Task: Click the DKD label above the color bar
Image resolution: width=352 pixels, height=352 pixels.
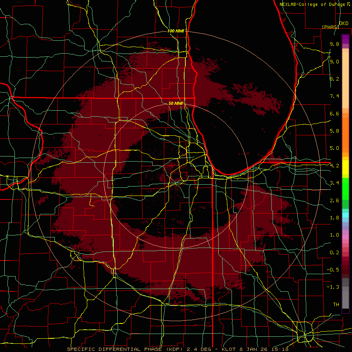Action: [343, 23]
